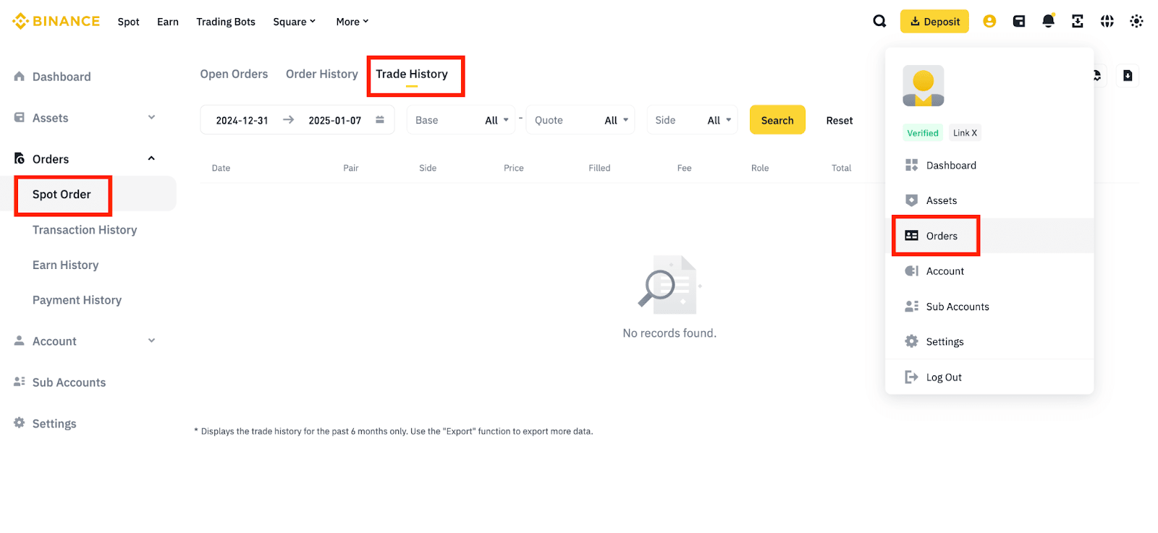Click the Date column header
Image resolution: width=1158 pixels, height=533 pixels.
tap(221, 168)
